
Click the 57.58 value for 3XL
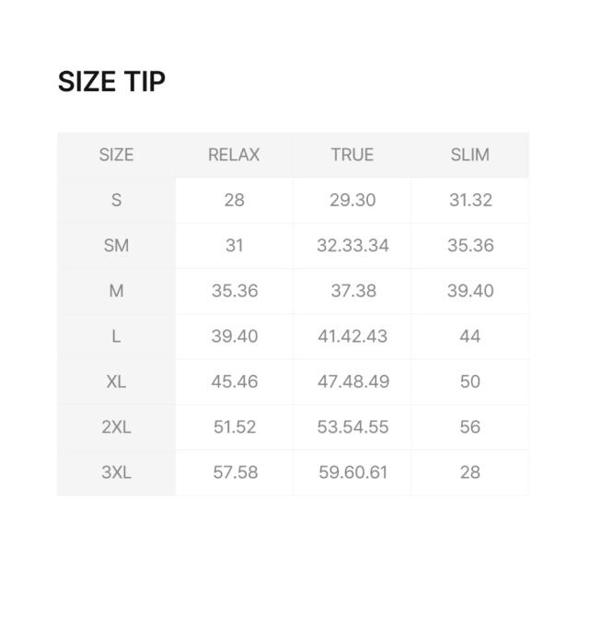coord(234,472)
